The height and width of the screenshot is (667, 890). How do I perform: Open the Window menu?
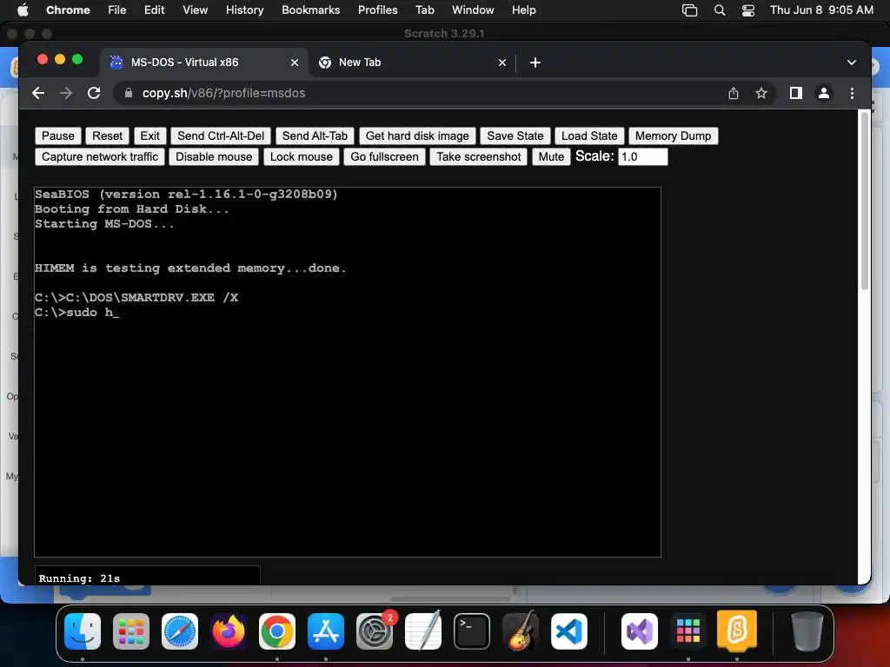pyautogui.click(x=473, y=10)
